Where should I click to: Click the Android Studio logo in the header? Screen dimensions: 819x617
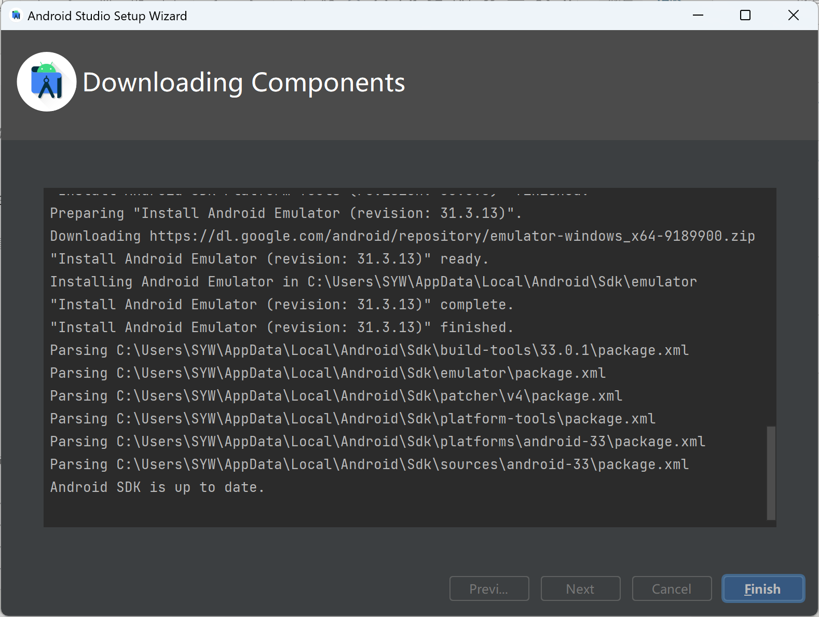coord(47,81)
